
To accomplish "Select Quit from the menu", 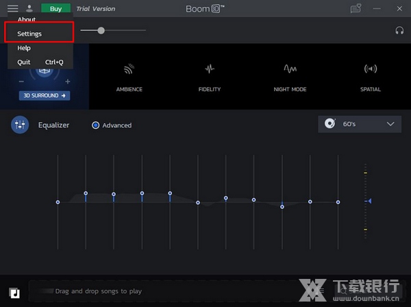I will (24, 62).
